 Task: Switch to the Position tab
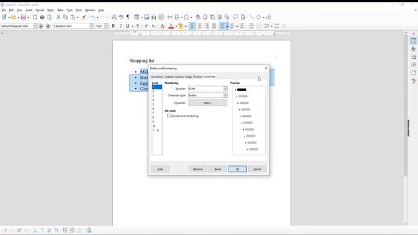(x=197, y=77)
